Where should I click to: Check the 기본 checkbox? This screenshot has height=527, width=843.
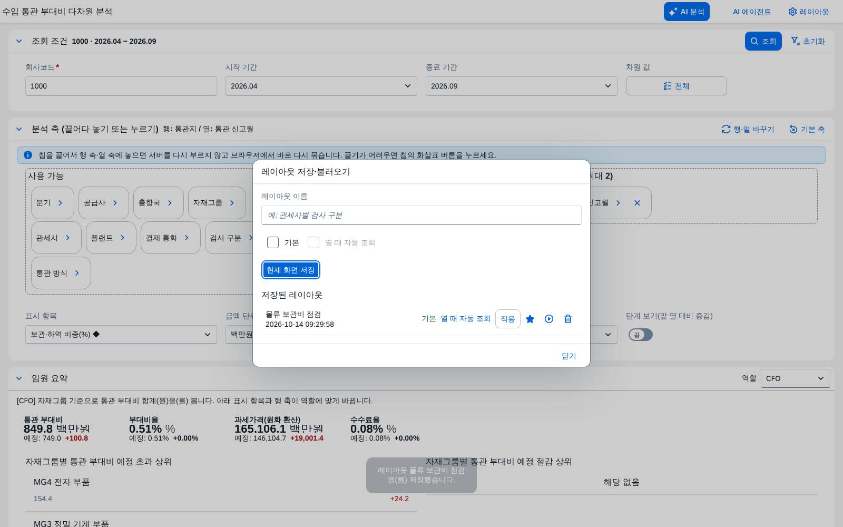273,242
